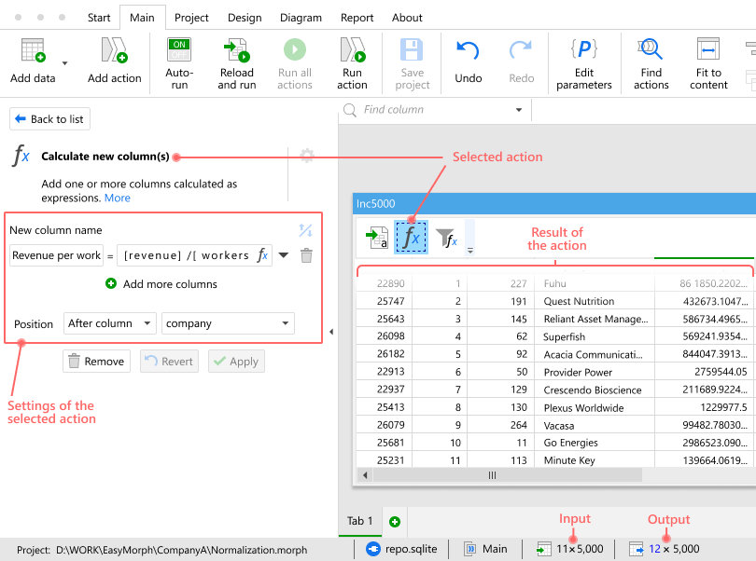Click the Revert button
The image size is (756, 561).
point(169,362)
